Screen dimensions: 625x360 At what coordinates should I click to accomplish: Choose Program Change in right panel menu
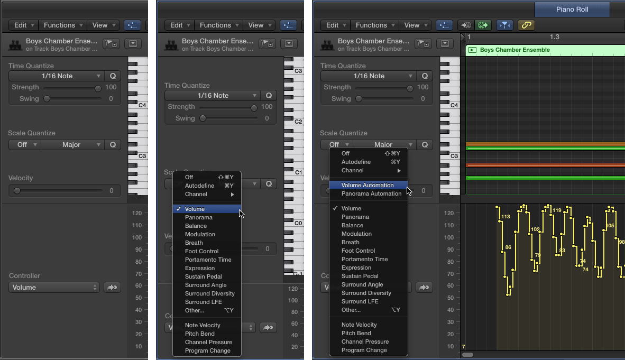click(369, 350)
